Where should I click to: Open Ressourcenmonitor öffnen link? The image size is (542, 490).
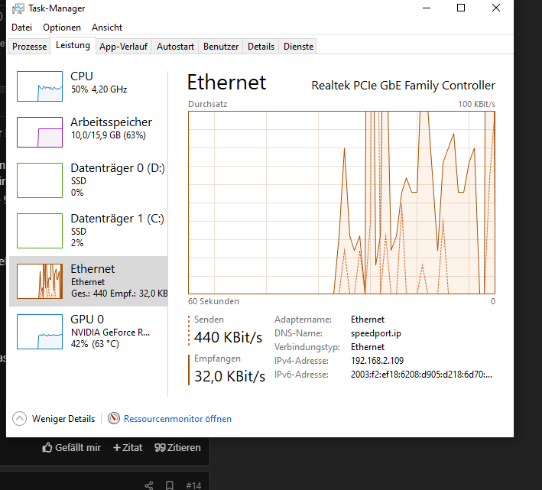pyautogui.click(x=177, y=419)
